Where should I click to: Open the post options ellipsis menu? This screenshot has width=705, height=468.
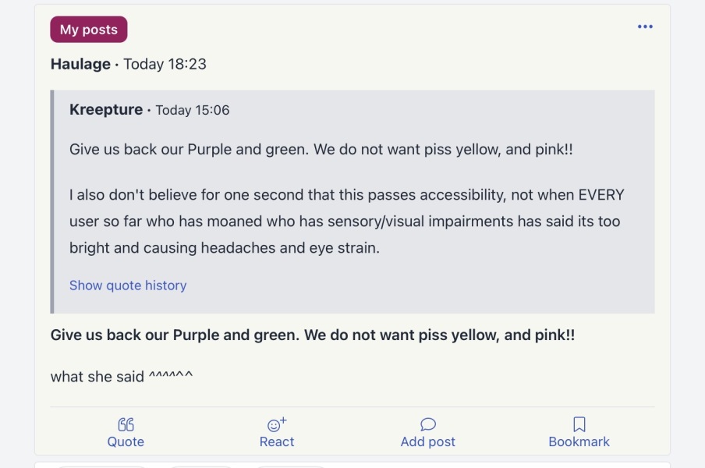(645, 26)
